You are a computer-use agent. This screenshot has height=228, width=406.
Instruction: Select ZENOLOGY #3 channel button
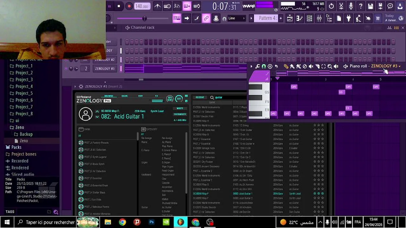(105, 68)
